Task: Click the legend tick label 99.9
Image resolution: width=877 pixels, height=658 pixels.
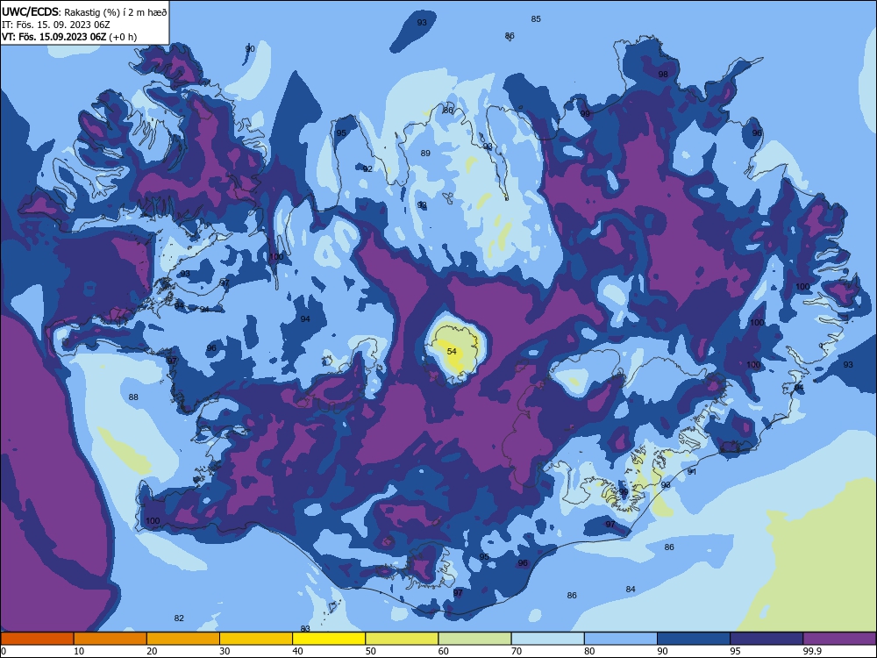Action: point(812,651)
